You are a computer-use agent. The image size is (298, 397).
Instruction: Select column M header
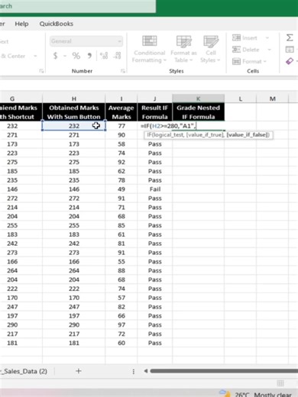[x=272, y=98]
